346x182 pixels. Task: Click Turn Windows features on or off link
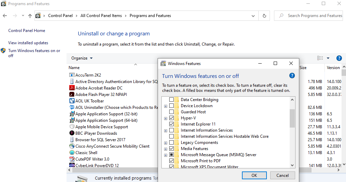pyautogui.click(x=34, y=53)
